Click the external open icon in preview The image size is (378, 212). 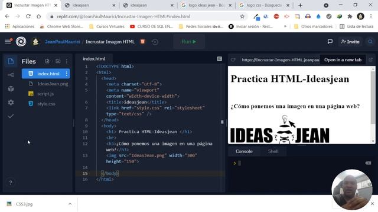click(x=370, y=60)
